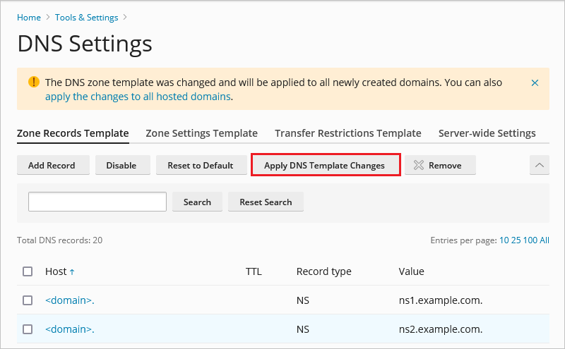Screen dimensions: 565x349
Task: Click the Disable button
Action: coord(121,165)
